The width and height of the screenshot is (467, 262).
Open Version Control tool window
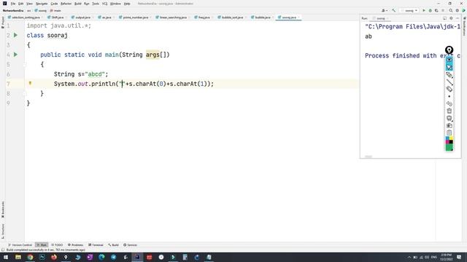point(20,245)
